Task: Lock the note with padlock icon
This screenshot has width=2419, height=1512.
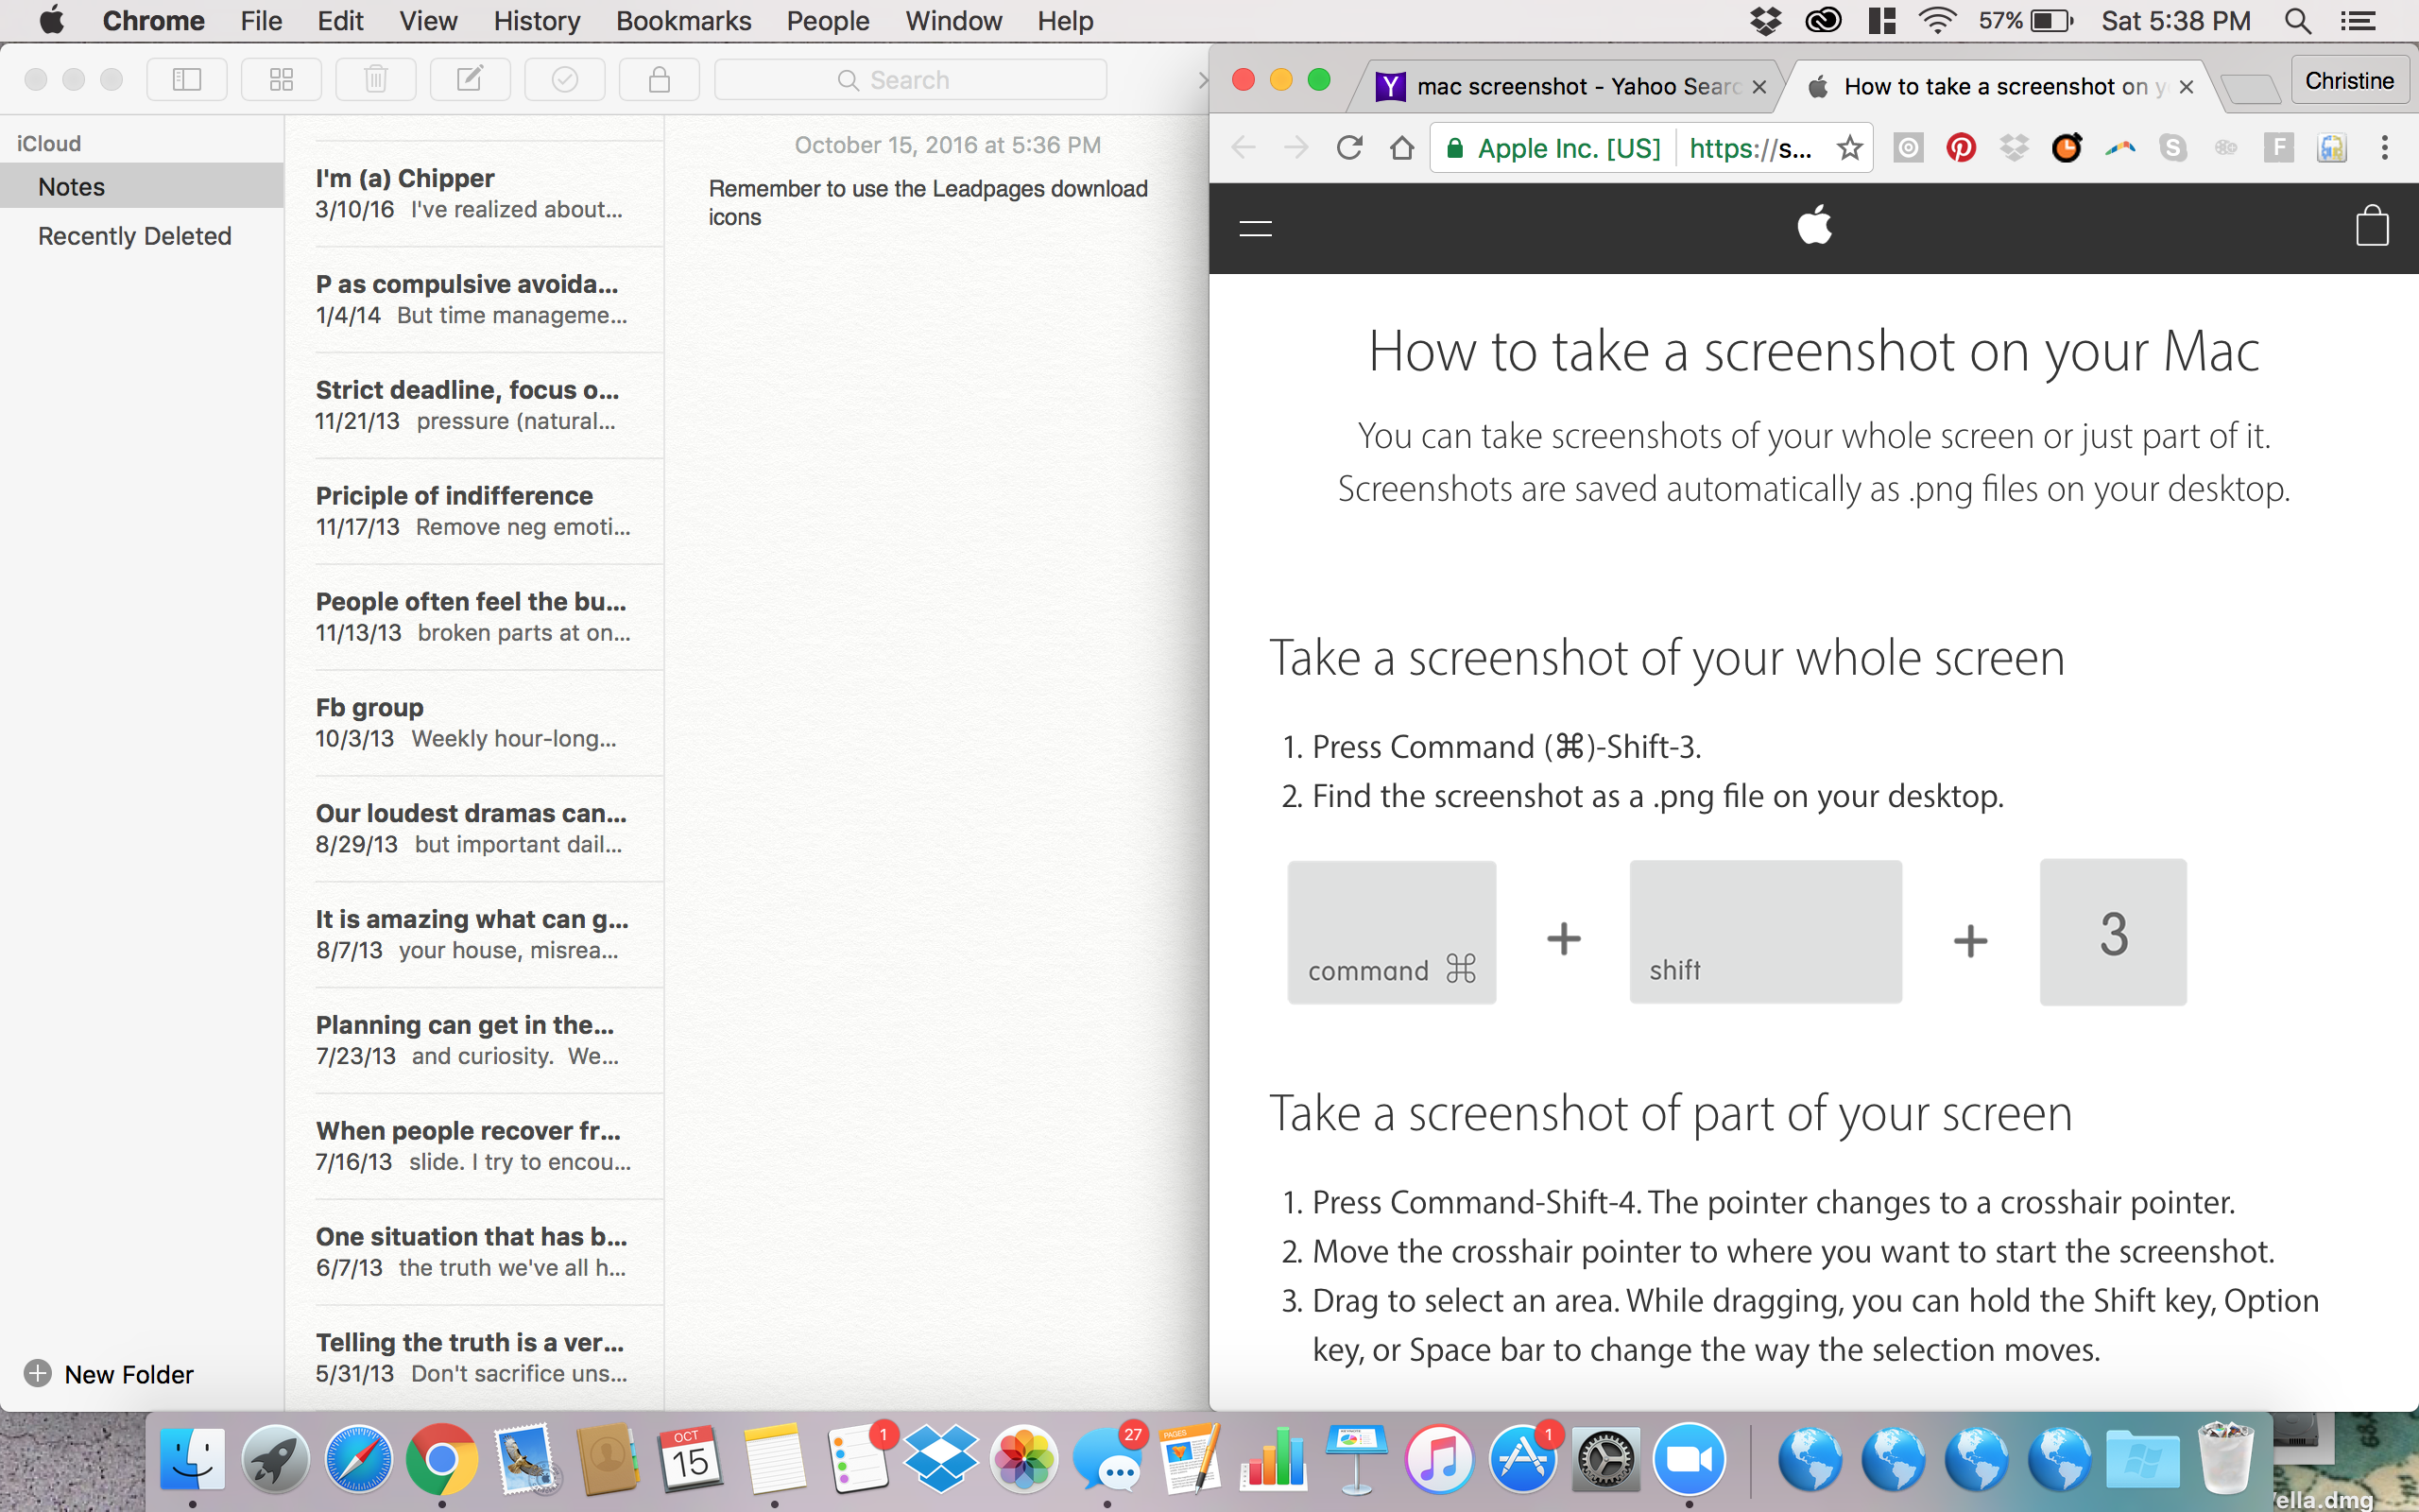Action: [x=659, y=79]
